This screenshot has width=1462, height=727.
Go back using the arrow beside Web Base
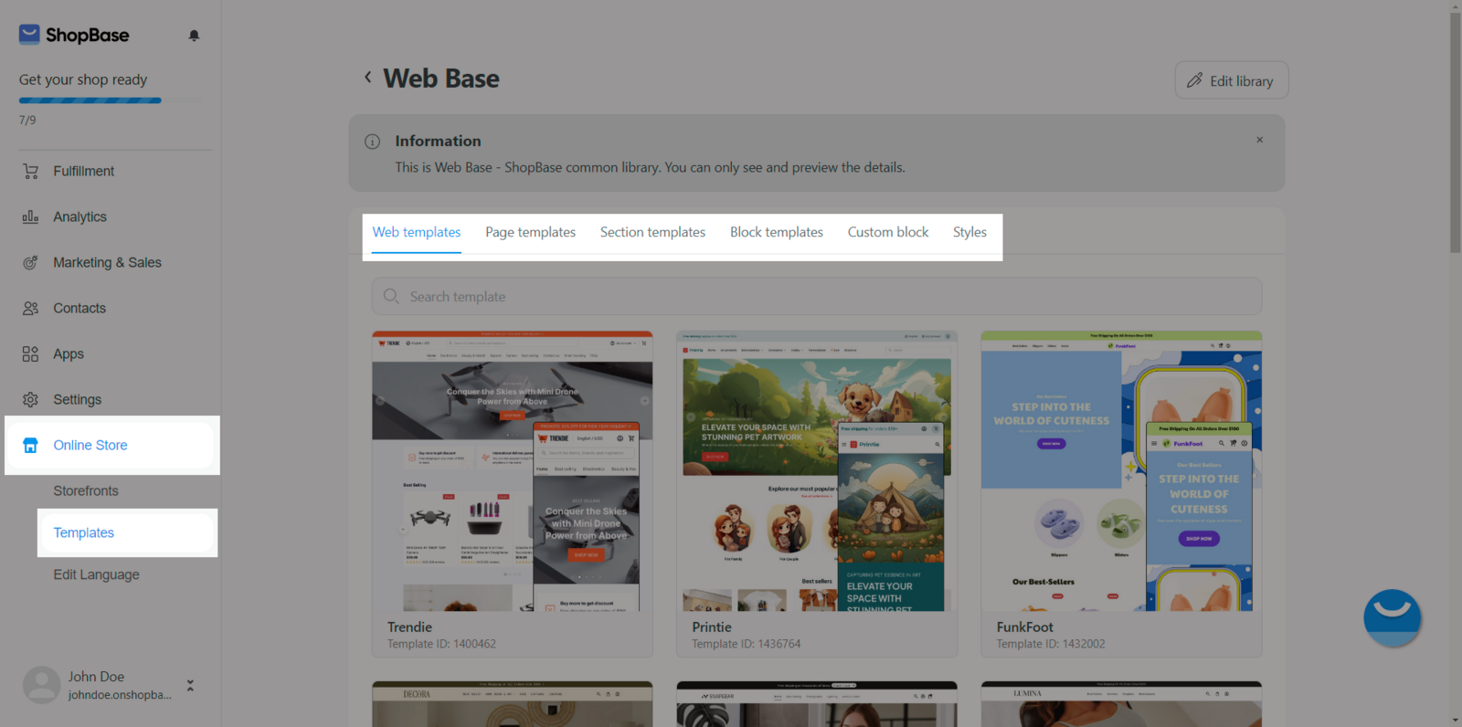[x=367, y=78]
